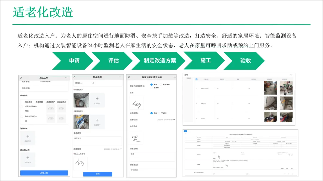Tick the 防摔防坠床改造 row checkbox
Screen dimensions: 323x181
[x=22, y=116]
